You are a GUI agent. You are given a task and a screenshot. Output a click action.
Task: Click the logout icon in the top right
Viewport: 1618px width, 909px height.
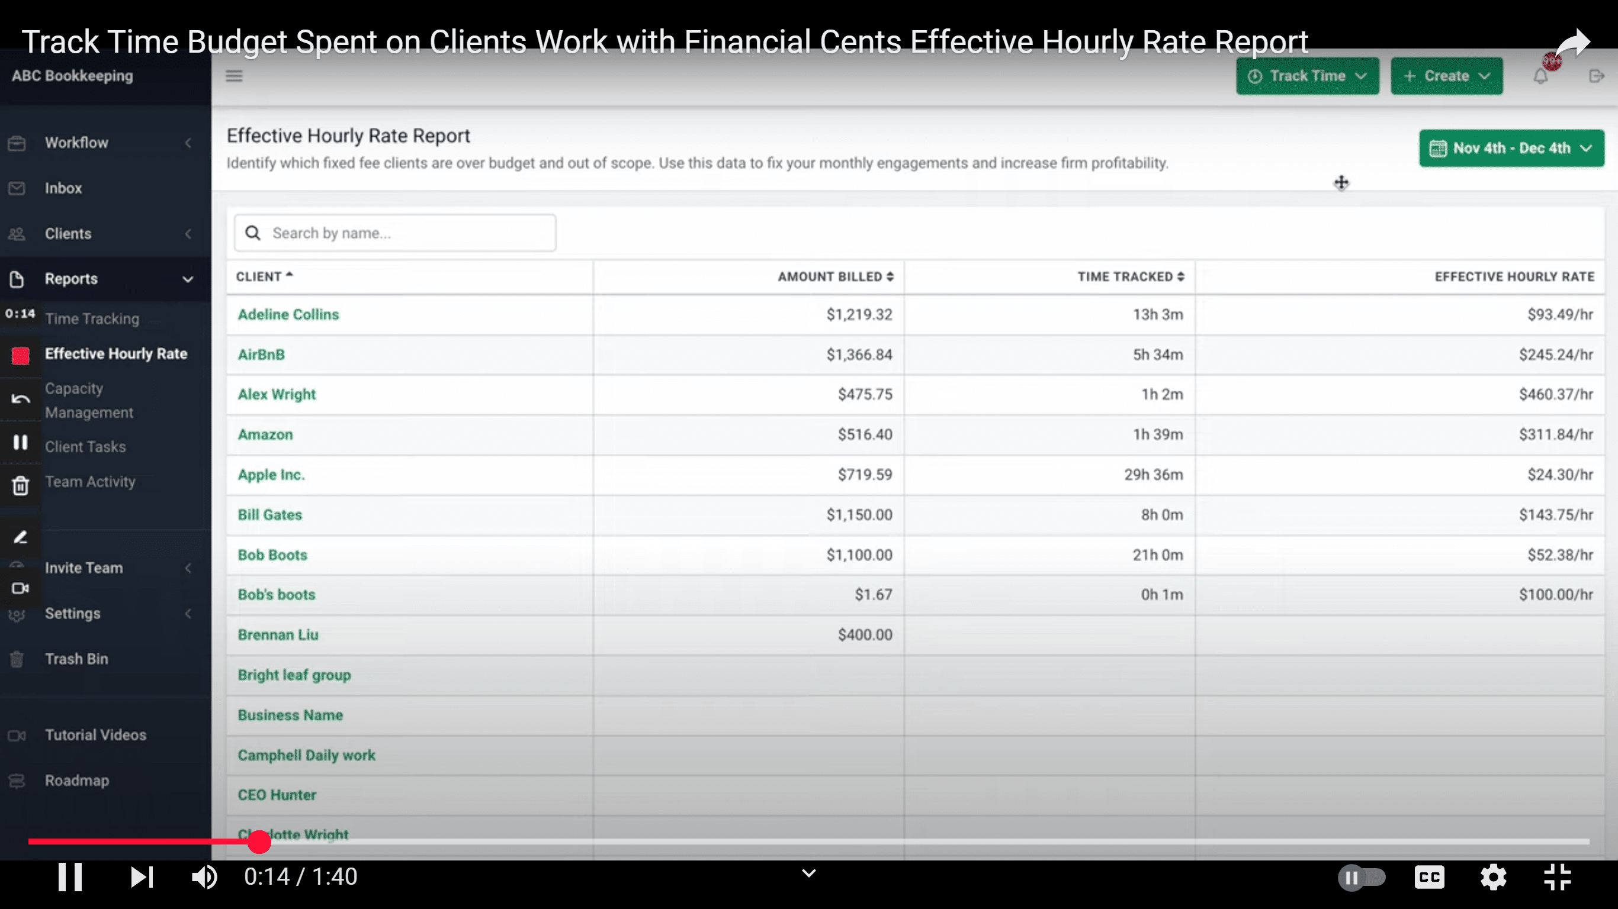coord(1596,76)
